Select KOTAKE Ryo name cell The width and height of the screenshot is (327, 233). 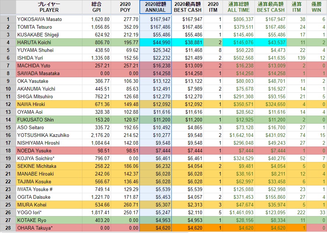(49, 220)
